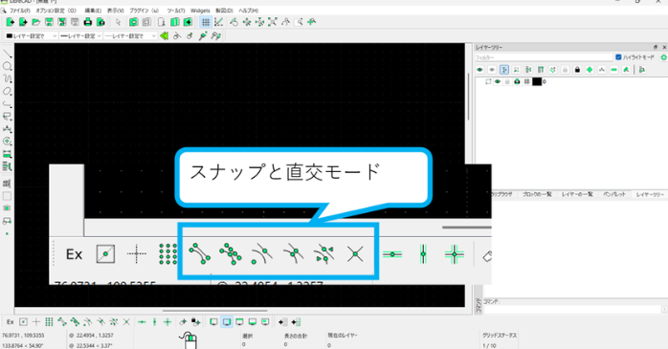Open layer tree settings gear icon
Viewport: 668px width, 349px height.
[x=663, y=57]
